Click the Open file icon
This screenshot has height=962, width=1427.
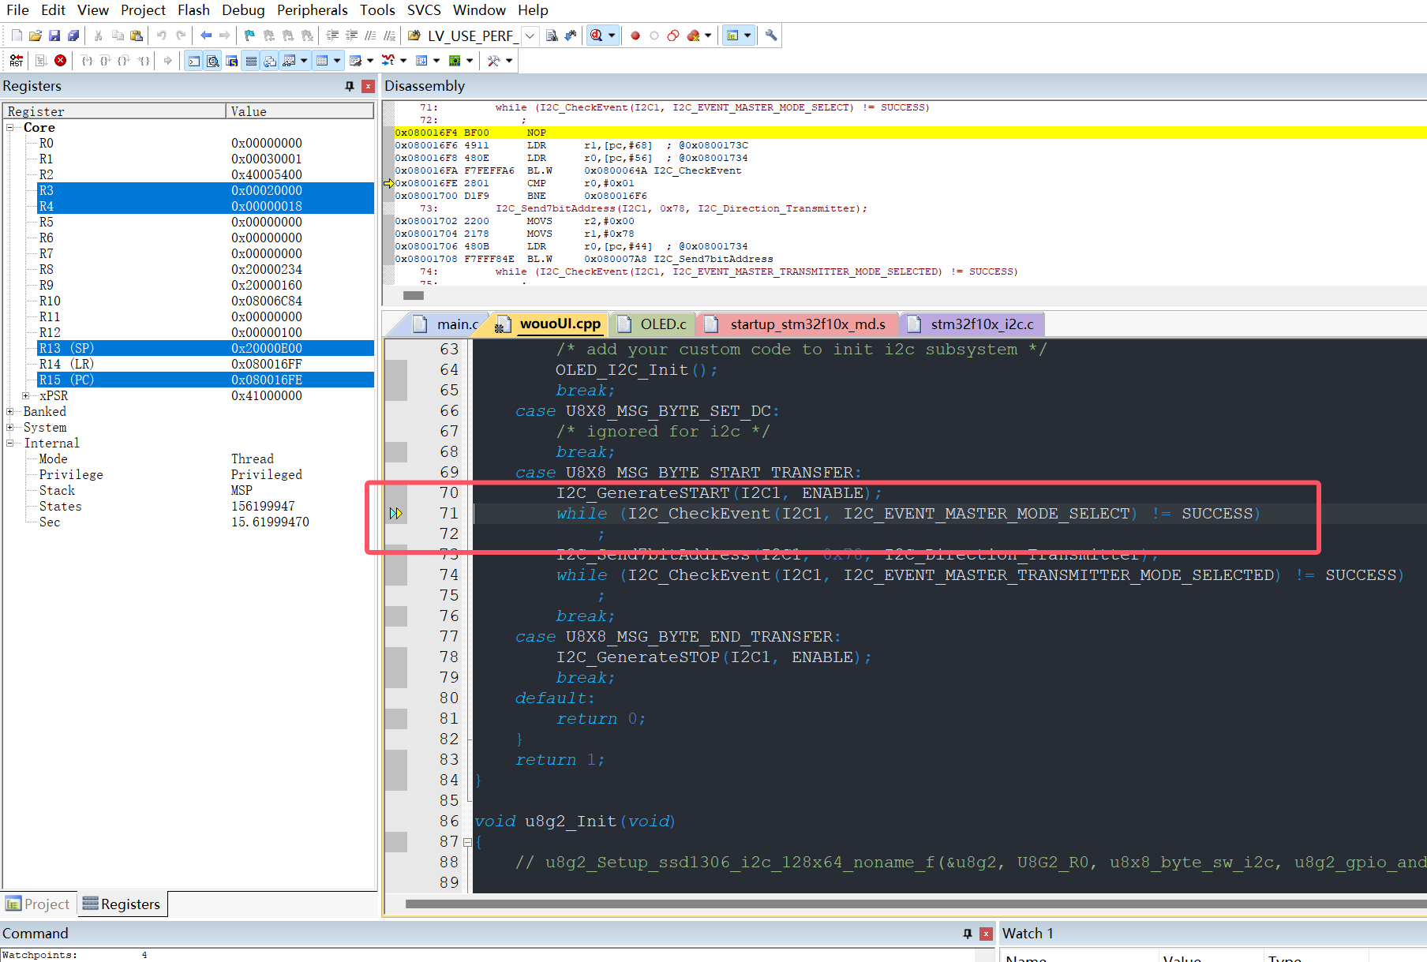(x=36, y=36)
